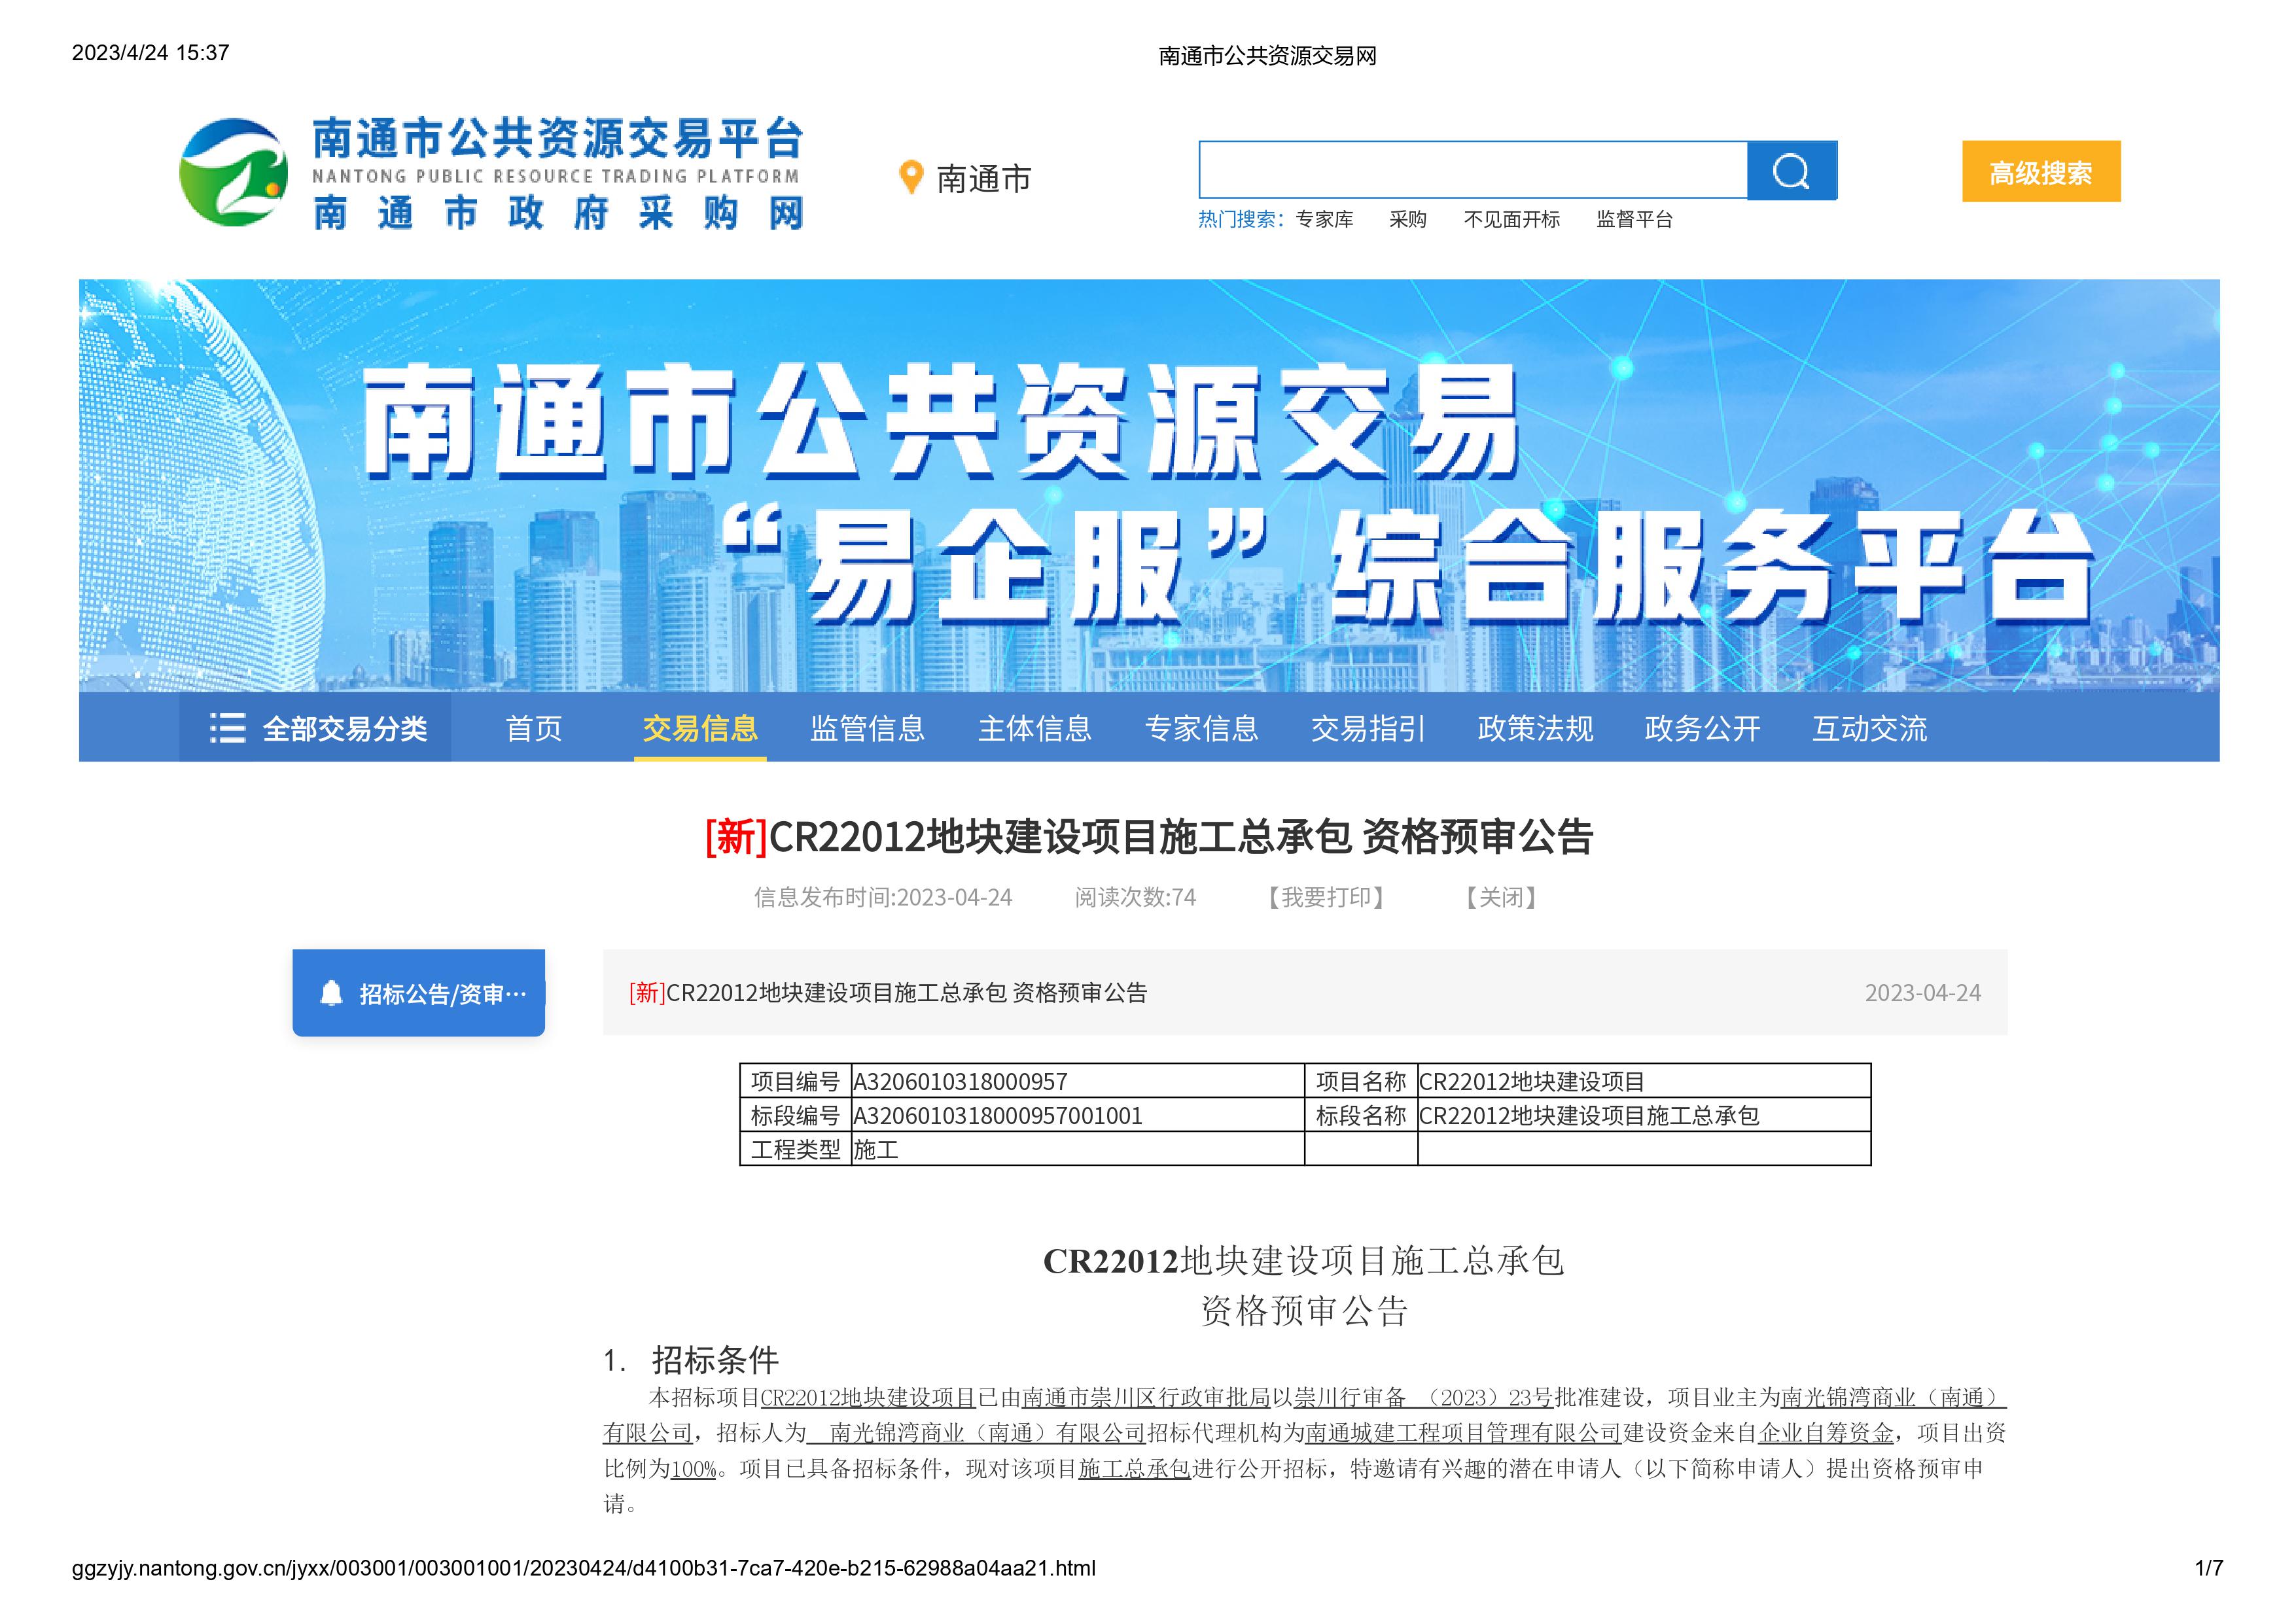Go to the 首页 nav item
This screenshot has height=1622, width=2296.
533,728
